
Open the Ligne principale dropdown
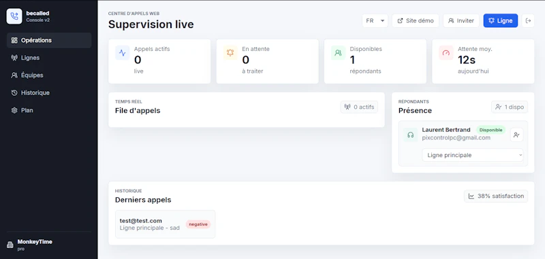(x=472, y=155)
